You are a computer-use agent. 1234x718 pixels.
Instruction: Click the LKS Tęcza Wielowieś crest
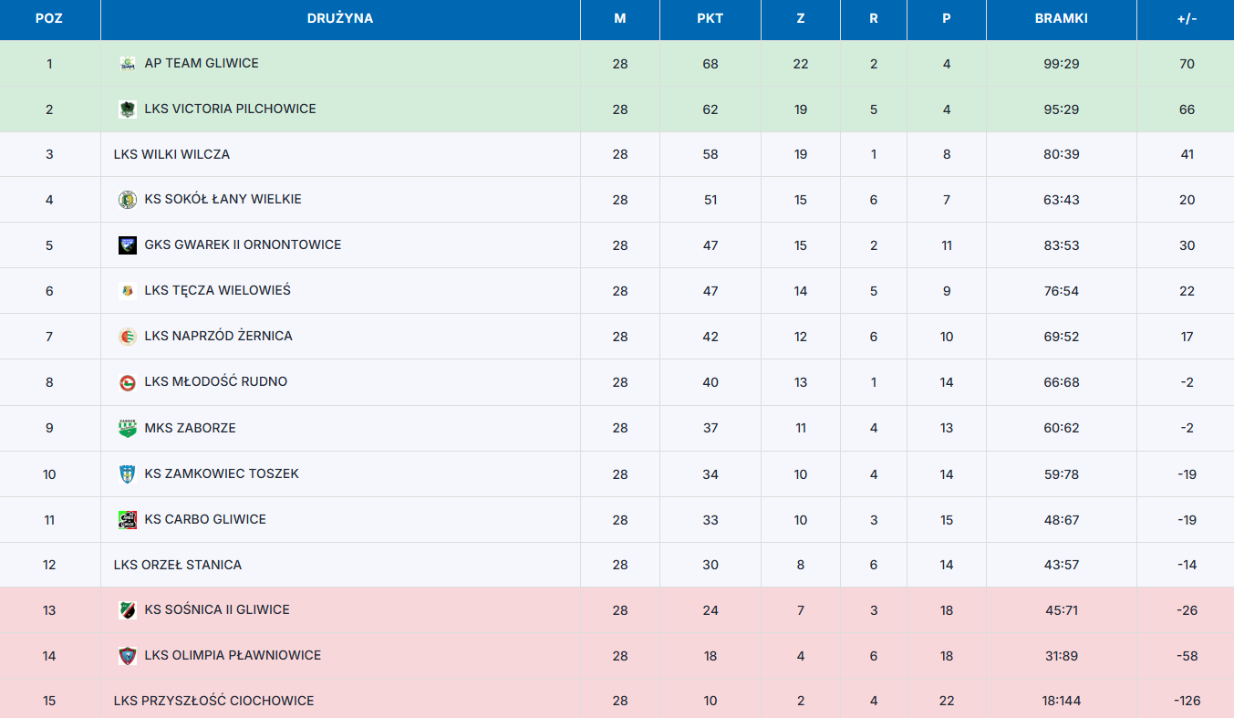tap(128, 291)
